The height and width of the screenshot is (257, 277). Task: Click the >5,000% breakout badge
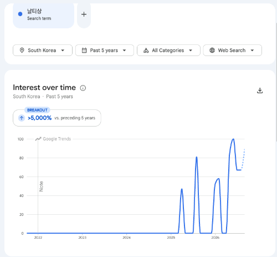click(57, 118)
